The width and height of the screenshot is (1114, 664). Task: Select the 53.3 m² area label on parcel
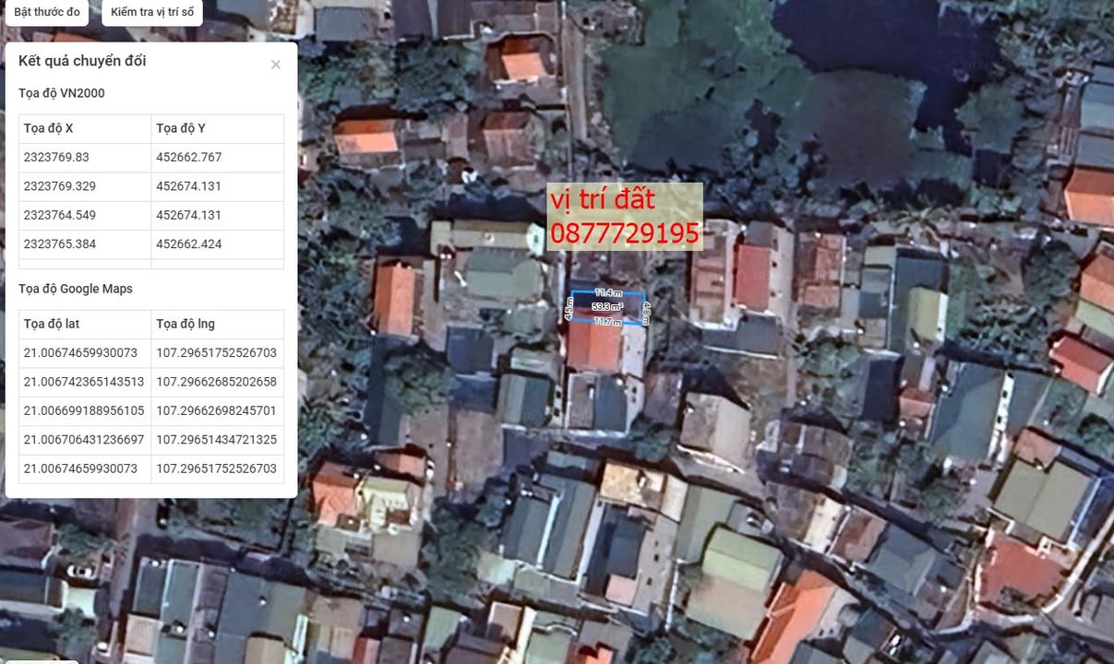606,306
